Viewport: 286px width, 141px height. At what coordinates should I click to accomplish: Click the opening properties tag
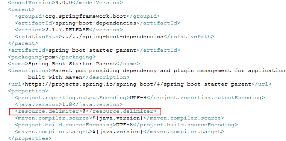click(28, 91)
